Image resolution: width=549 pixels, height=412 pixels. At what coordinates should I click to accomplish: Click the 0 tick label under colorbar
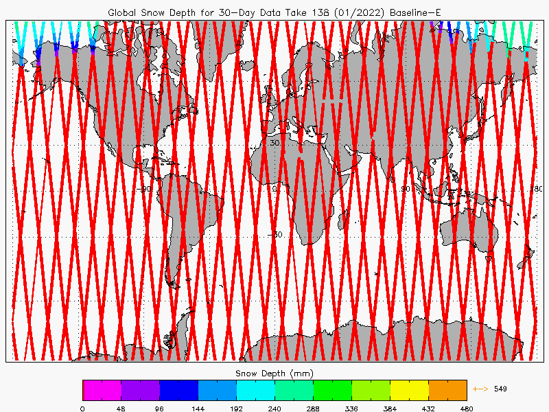tap(82, 408)
